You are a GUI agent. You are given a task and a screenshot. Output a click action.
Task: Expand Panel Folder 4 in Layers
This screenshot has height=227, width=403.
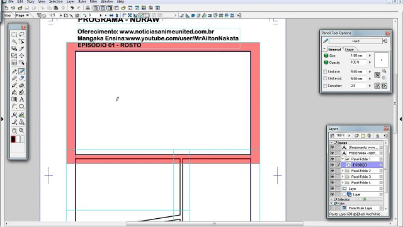point(343,182)
